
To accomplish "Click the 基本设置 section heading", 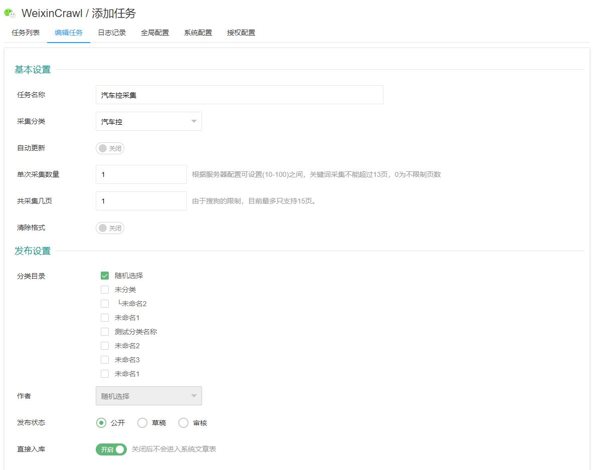I will 33,70.
